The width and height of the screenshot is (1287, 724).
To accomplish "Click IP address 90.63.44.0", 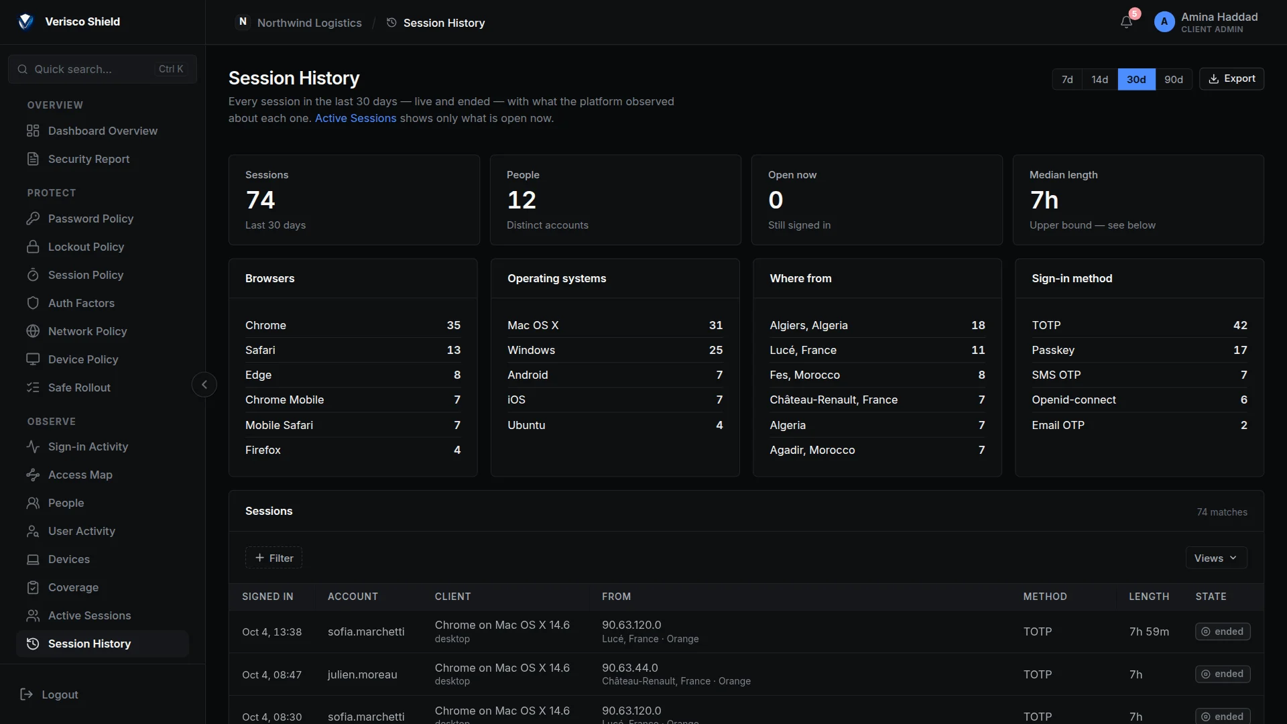I will [x=630, y=668].
